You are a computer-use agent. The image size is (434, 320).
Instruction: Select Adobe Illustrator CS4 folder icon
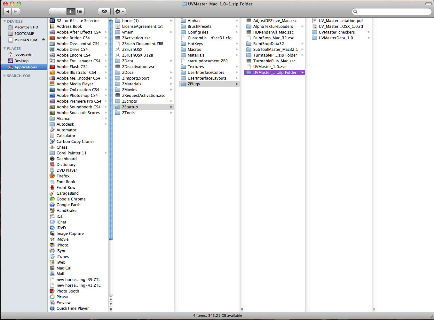(52, 73)
